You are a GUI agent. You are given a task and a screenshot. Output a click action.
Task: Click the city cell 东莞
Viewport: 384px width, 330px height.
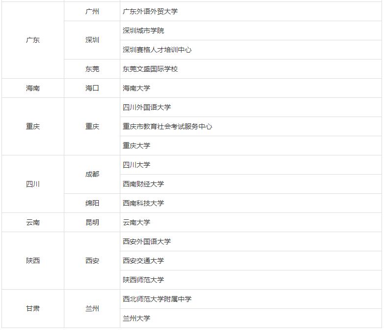tap(92, 69)
